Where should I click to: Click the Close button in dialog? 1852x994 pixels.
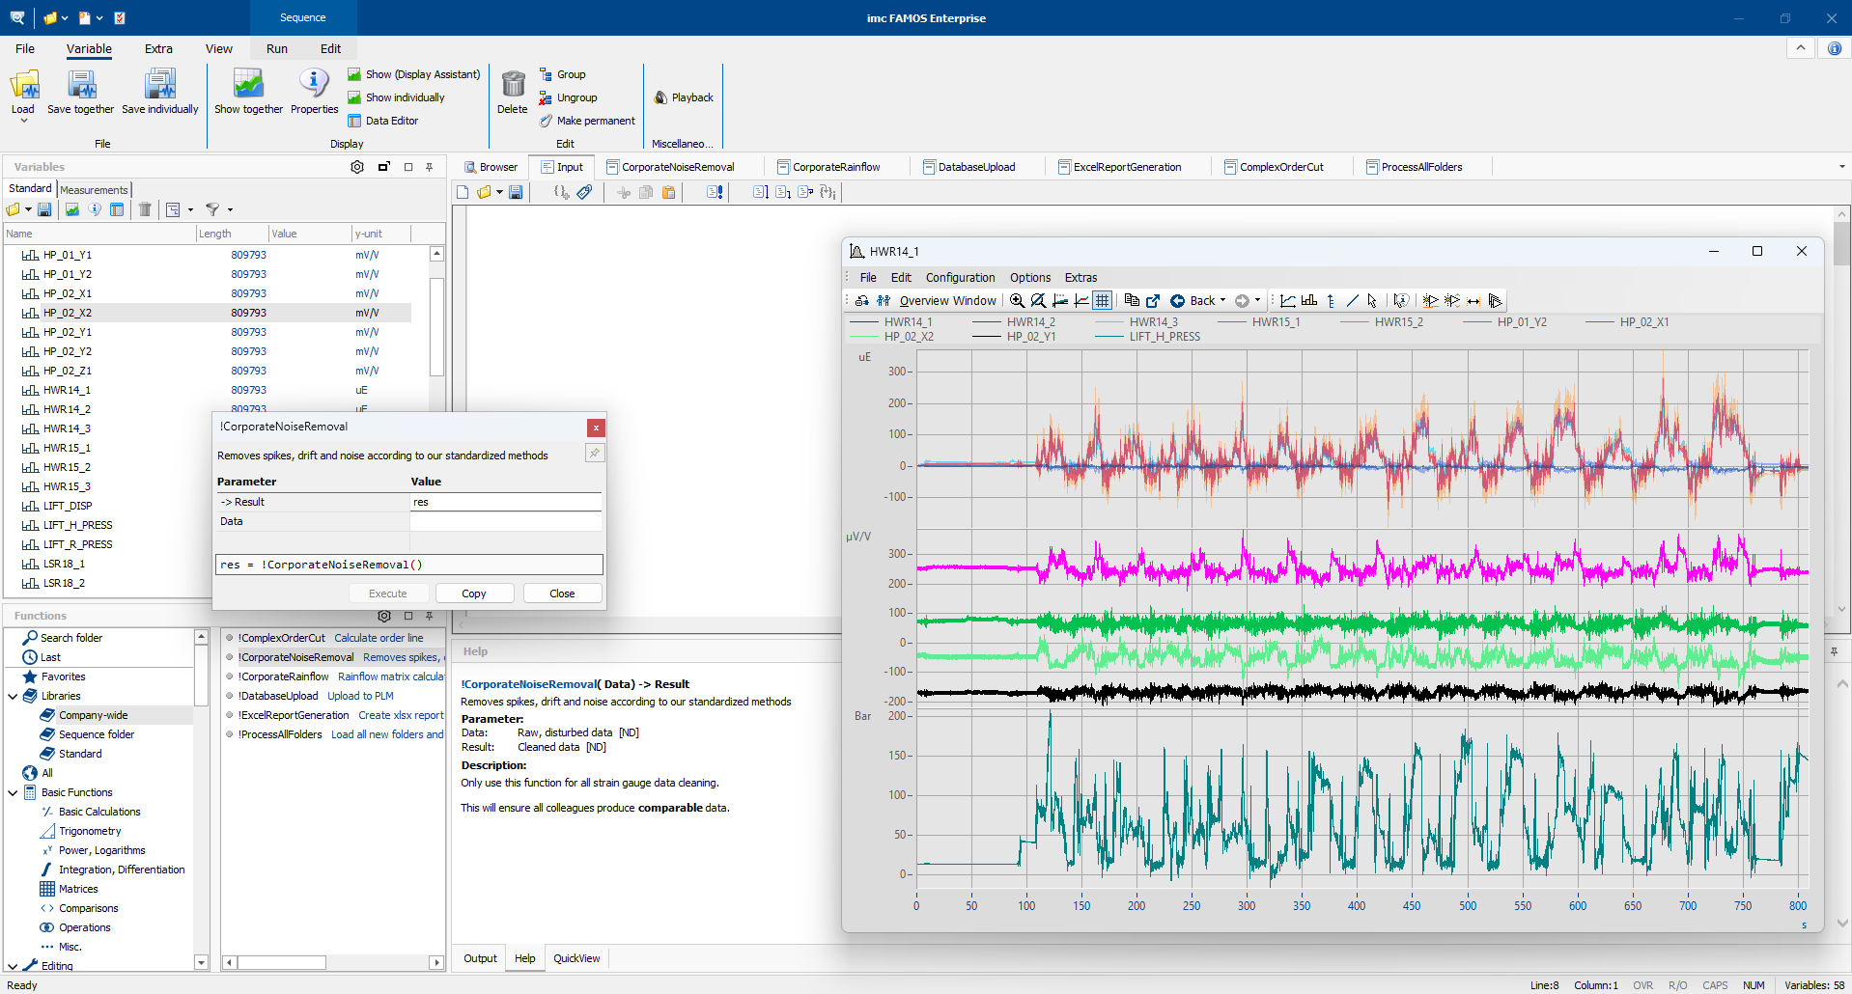click(562, 594)
